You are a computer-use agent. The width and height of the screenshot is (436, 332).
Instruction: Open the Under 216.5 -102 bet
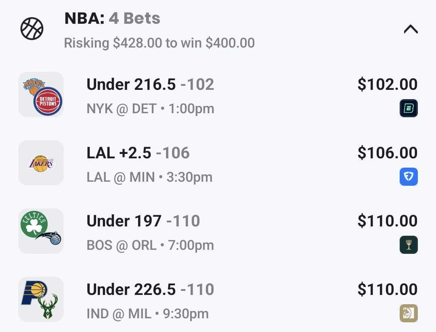[150, 85]
